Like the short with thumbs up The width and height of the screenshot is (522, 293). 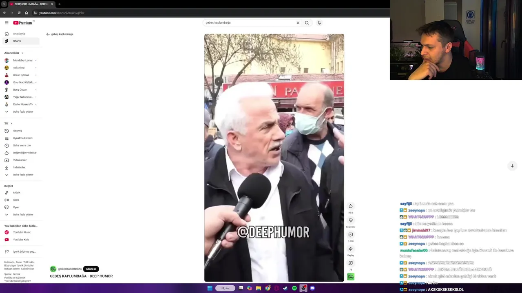pyautogui.click(x=350, y=206)
